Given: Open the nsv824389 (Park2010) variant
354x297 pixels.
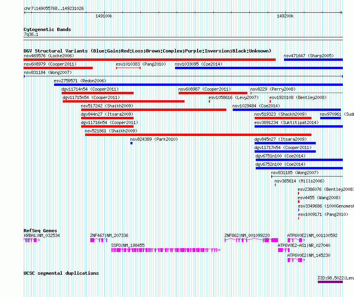Looking at the screenshot, I should click(x=131, y=143).
